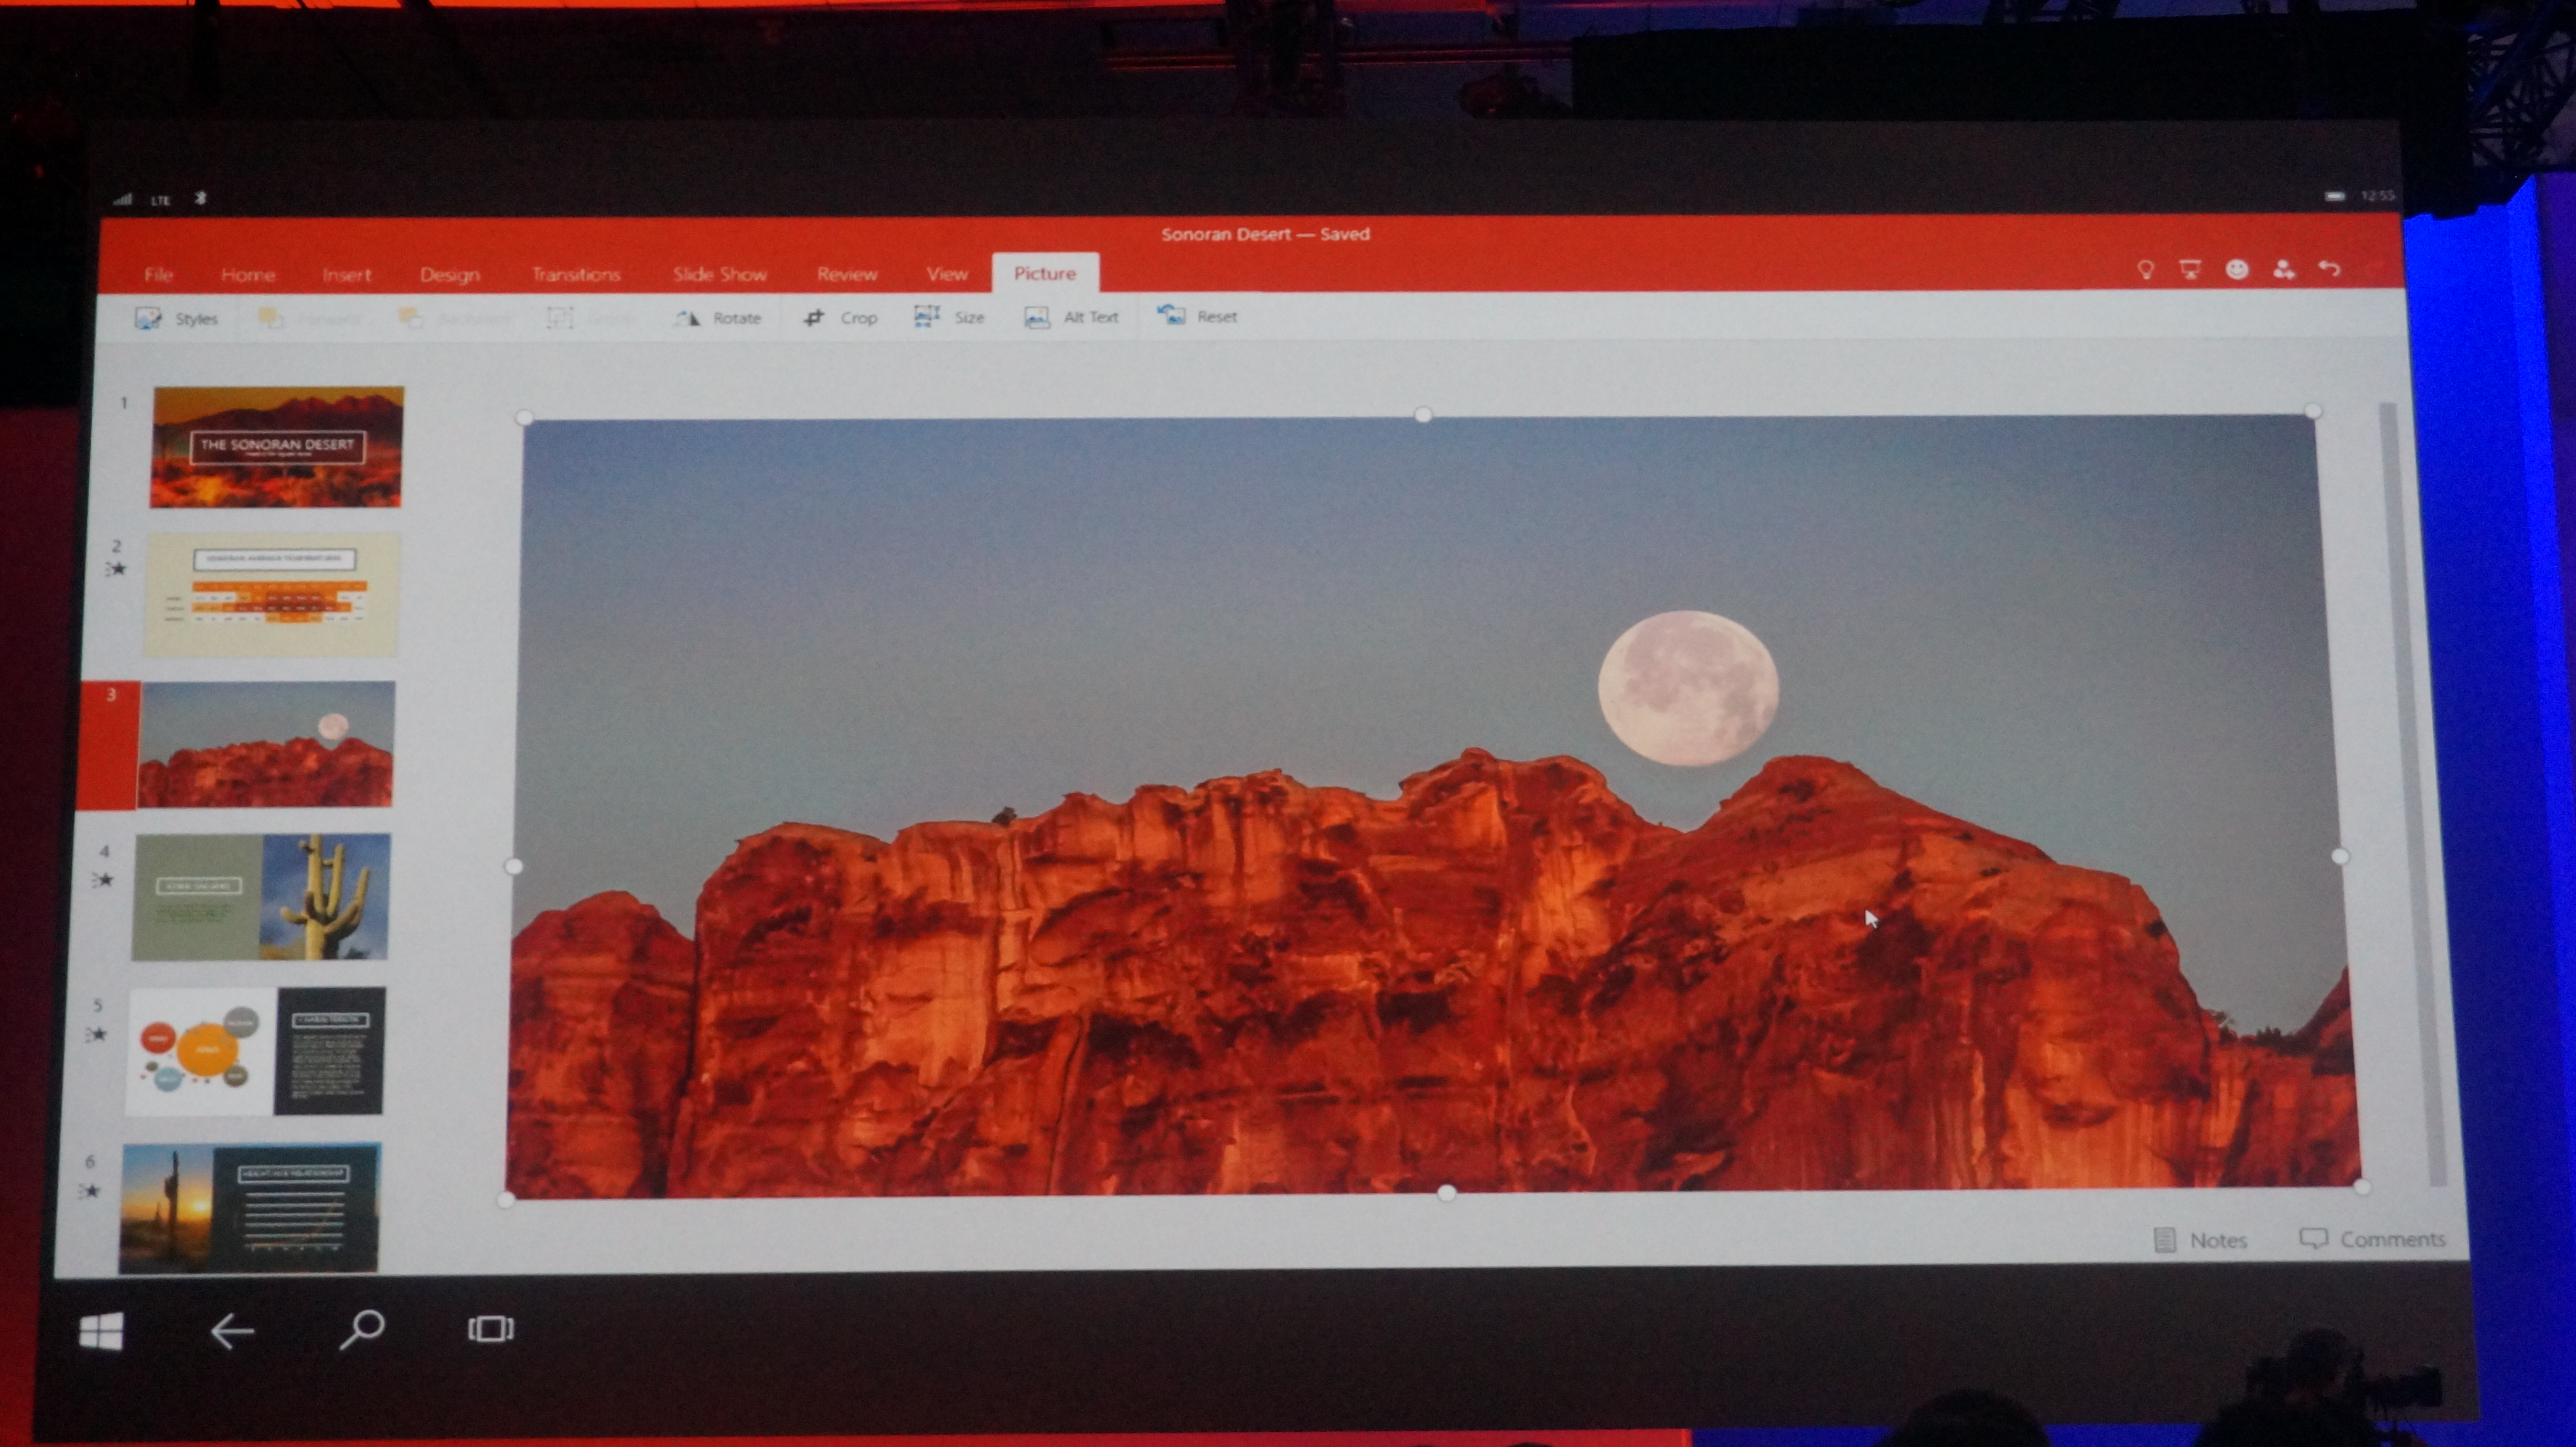Open Alt Text for the picture

1071,317
